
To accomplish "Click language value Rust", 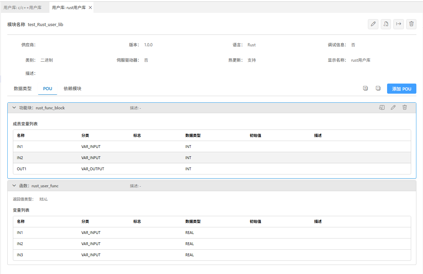I will pyautogui.click(x=251, y=45).
